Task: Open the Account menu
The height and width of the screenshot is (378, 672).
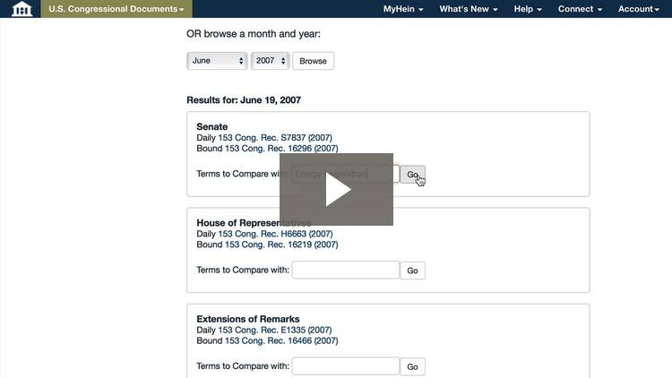Action: [x=639, y=9]
